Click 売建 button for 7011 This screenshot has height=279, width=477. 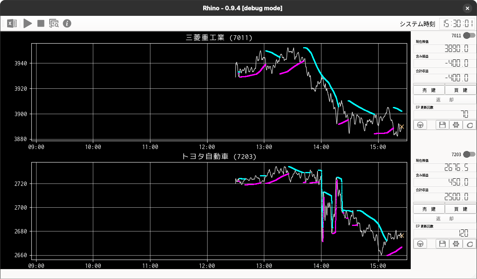pos(429,90)
